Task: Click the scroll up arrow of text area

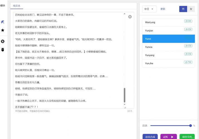Action: 124,14
